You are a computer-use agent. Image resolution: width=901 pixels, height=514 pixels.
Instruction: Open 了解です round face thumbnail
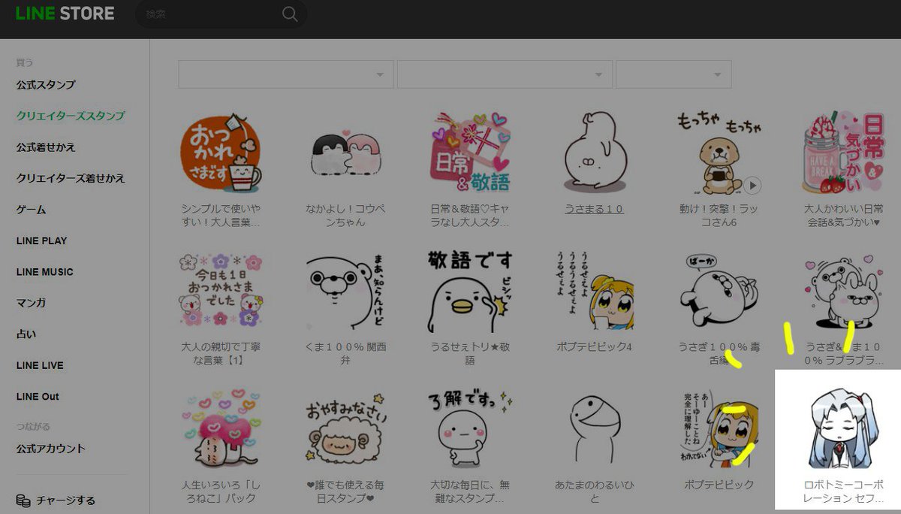(470, 428)
